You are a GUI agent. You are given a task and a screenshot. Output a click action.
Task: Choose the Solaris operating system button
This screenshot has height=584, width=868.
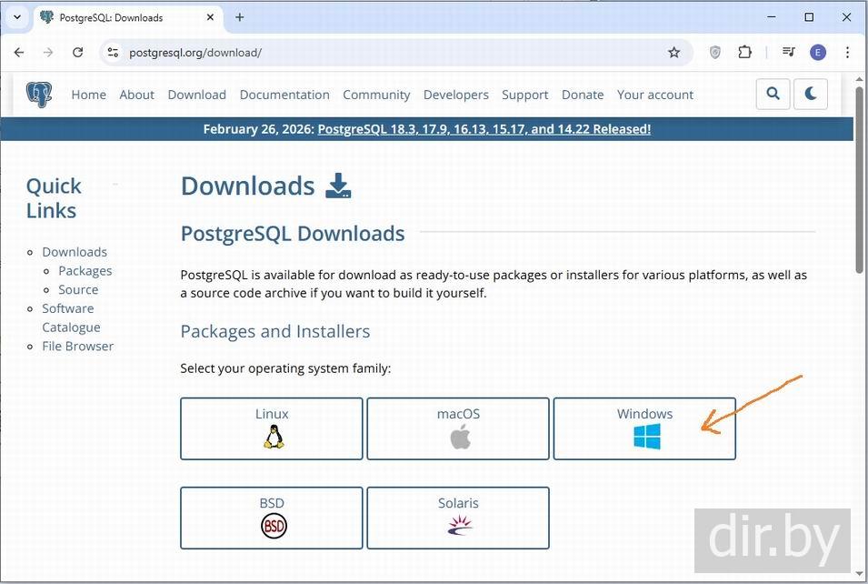point(458,519)
